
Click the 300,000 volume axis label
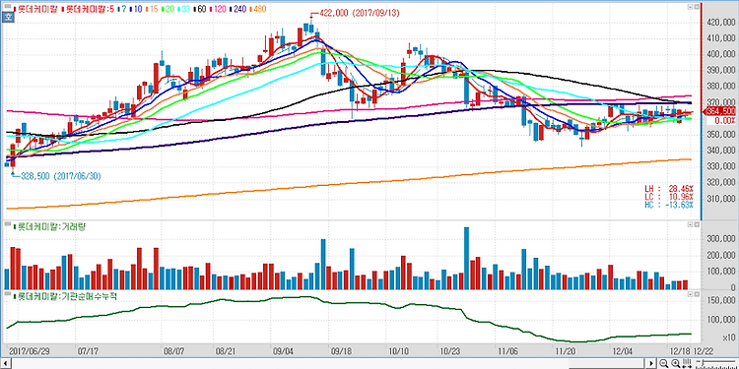[721, 239]
